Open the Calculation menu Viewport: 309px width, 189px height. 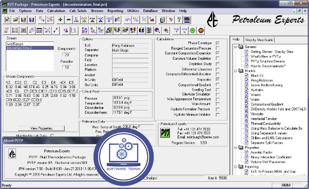coord(56,11)
